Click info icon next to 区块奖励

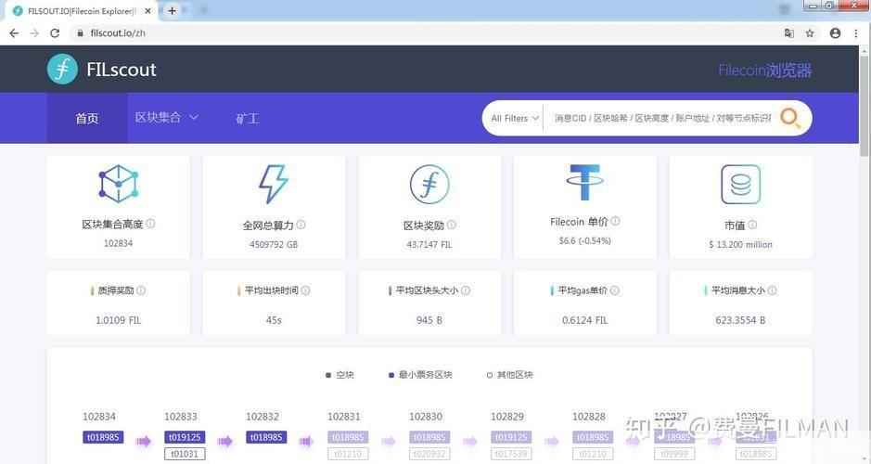452,225
